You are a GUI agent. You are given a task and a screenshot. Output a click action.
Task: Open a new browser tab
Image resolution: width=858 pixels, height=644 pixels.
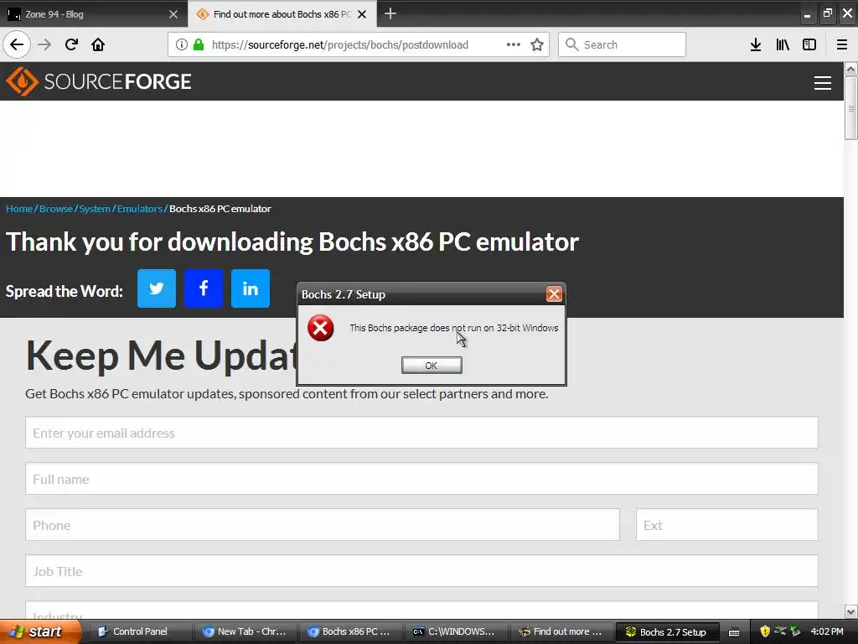[x=390, y=13]
